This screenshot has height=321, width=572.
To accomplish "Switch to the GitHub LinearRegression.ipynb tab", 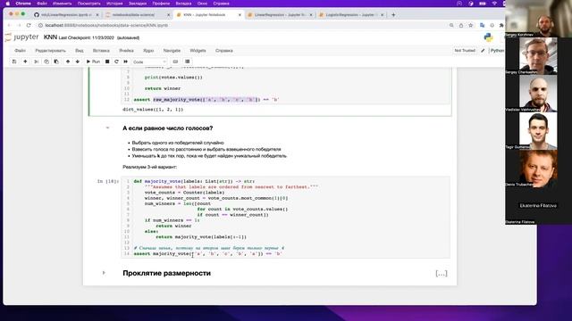I will (x=65, y=15).
